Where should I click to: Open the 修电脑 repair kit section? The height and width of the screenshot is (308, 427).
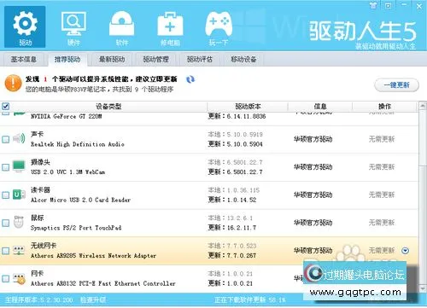click(x=170, y=28)
